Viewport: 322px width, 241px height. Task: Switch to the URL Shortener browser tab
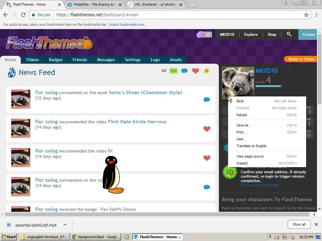(x=155, y=4)
